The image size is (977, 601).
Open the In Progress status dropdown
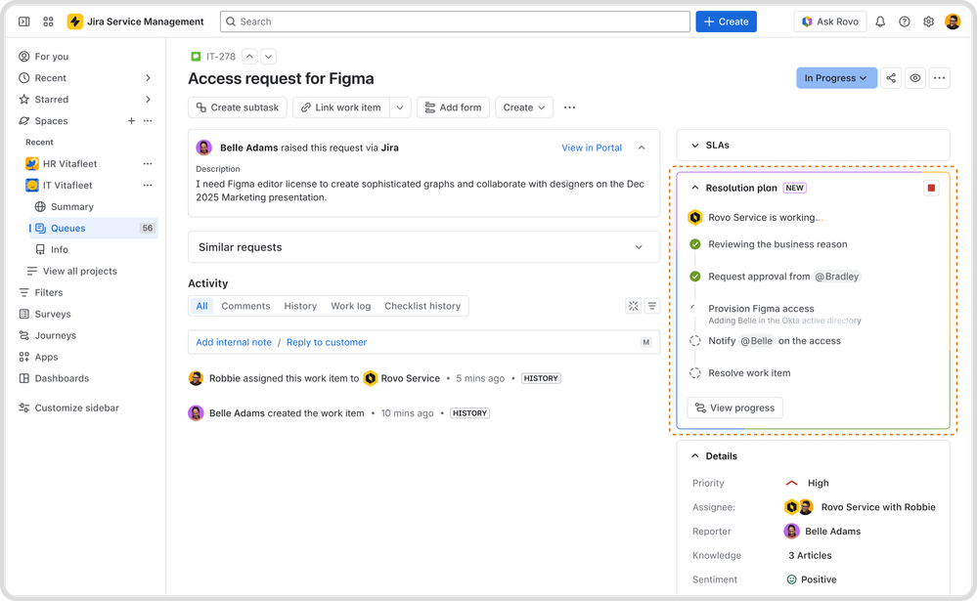[x=836, y=78]
